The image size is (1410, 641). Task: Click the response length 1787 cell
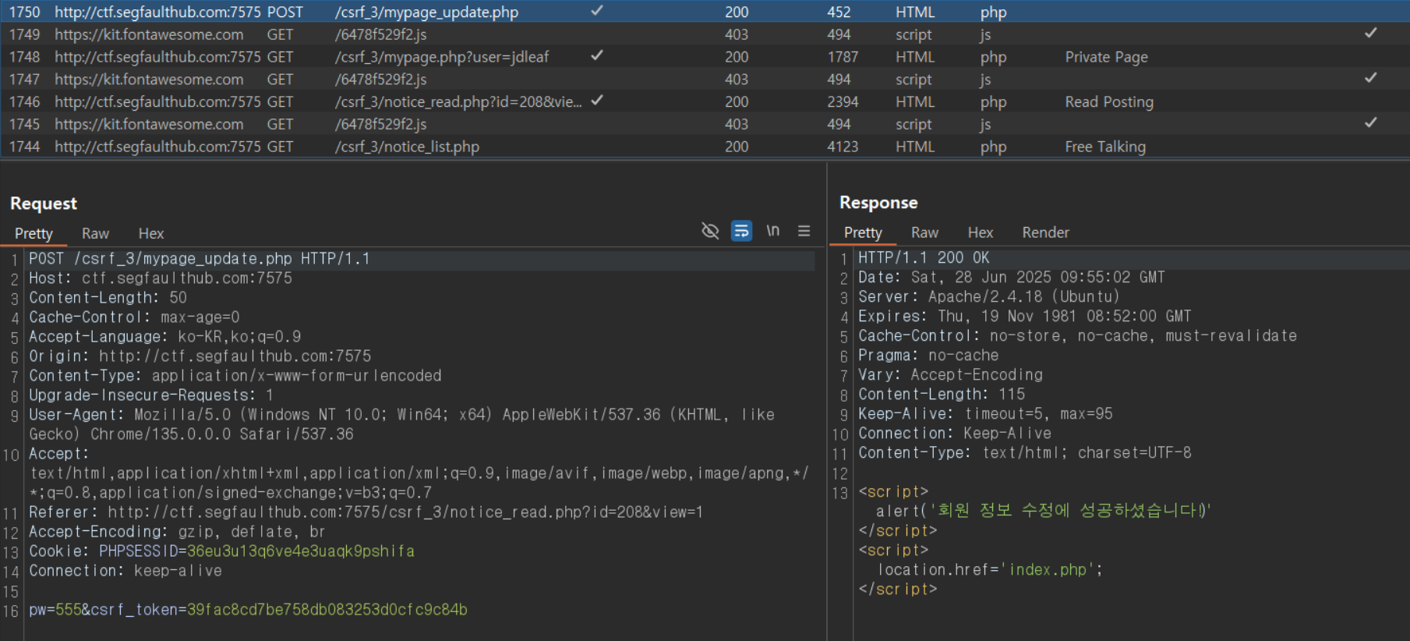tap(843, 57)
